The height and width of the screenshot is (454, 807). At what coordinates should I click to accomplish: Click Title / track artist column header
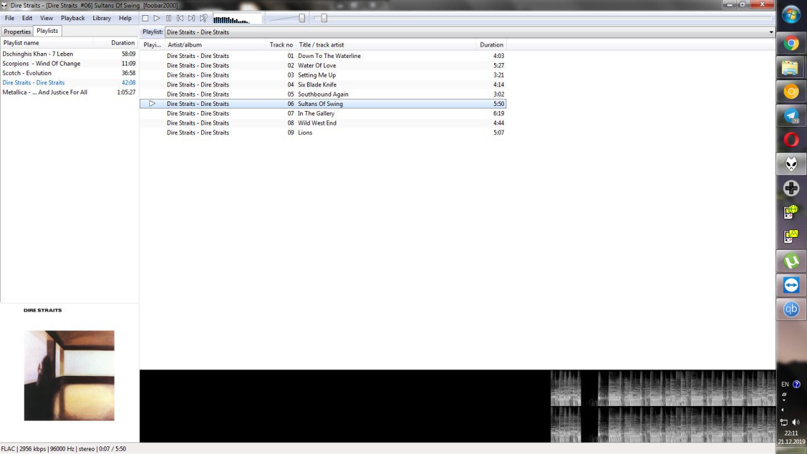pyautogui.click(x=386, y=45)
